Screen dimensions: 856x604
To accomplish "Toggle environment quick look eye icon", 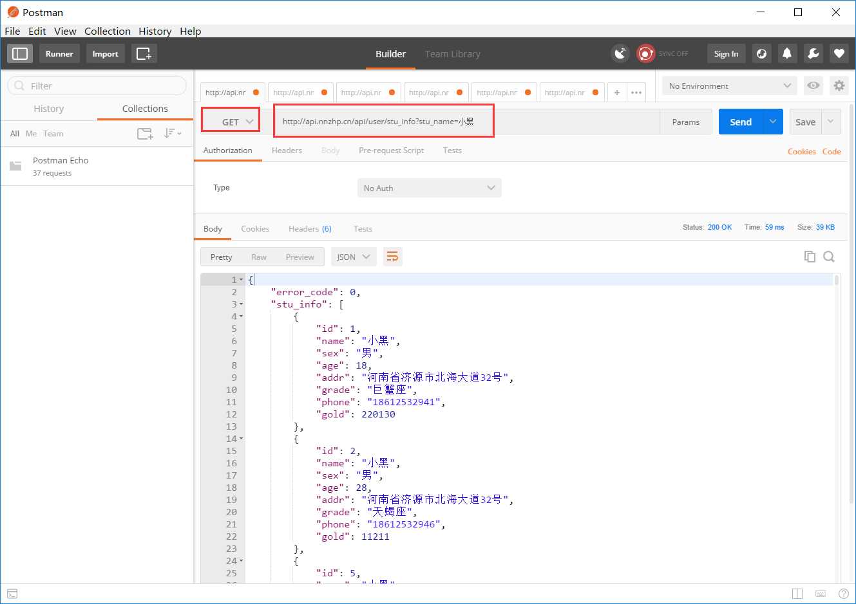I will (813, 86).
